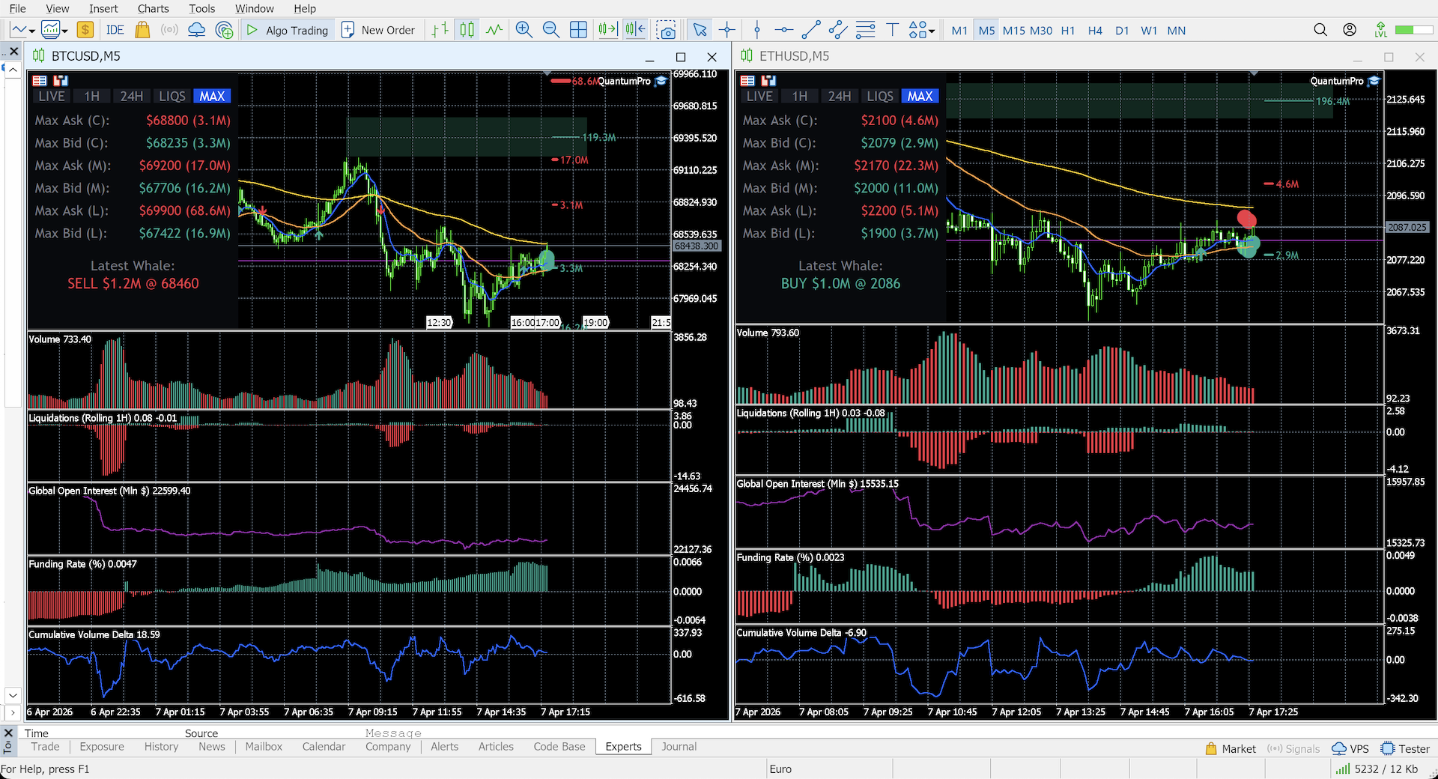Select the trendline drawing tool

pos(811,30)
